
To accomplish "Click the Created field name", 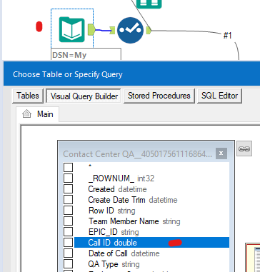I will pyautogui.click(x=101, y=189).
